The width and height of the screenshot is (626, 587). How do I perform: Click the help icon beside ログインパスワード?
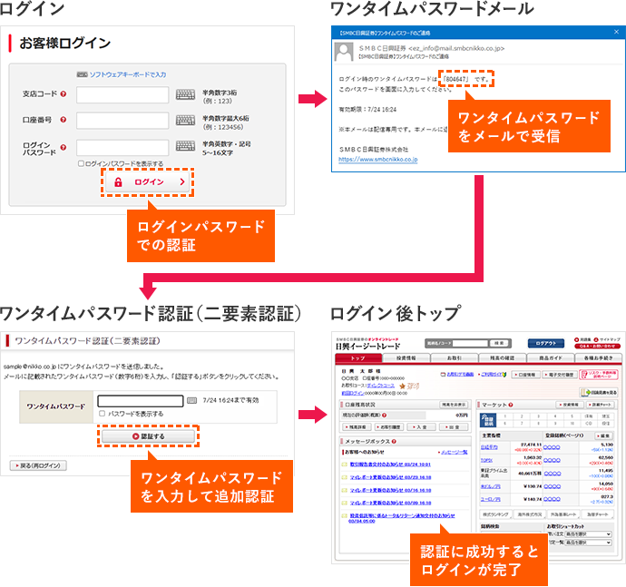coord(64,147)
